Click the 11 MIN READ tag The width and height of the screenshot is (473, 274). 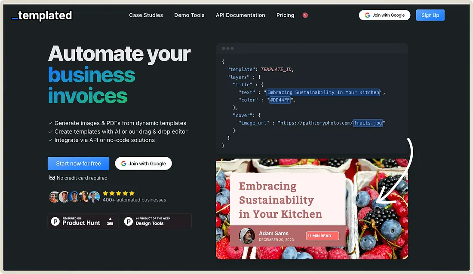point(322,236)
